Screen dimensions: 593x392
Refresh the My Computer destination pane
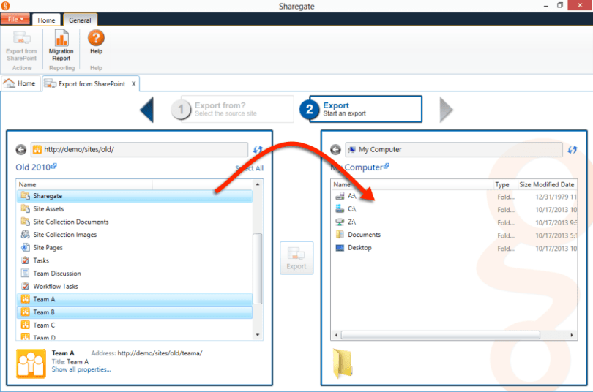click(x=573, y=149)
